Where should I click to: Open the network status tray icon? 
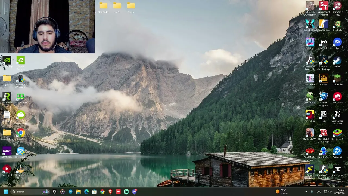(325, 192)
